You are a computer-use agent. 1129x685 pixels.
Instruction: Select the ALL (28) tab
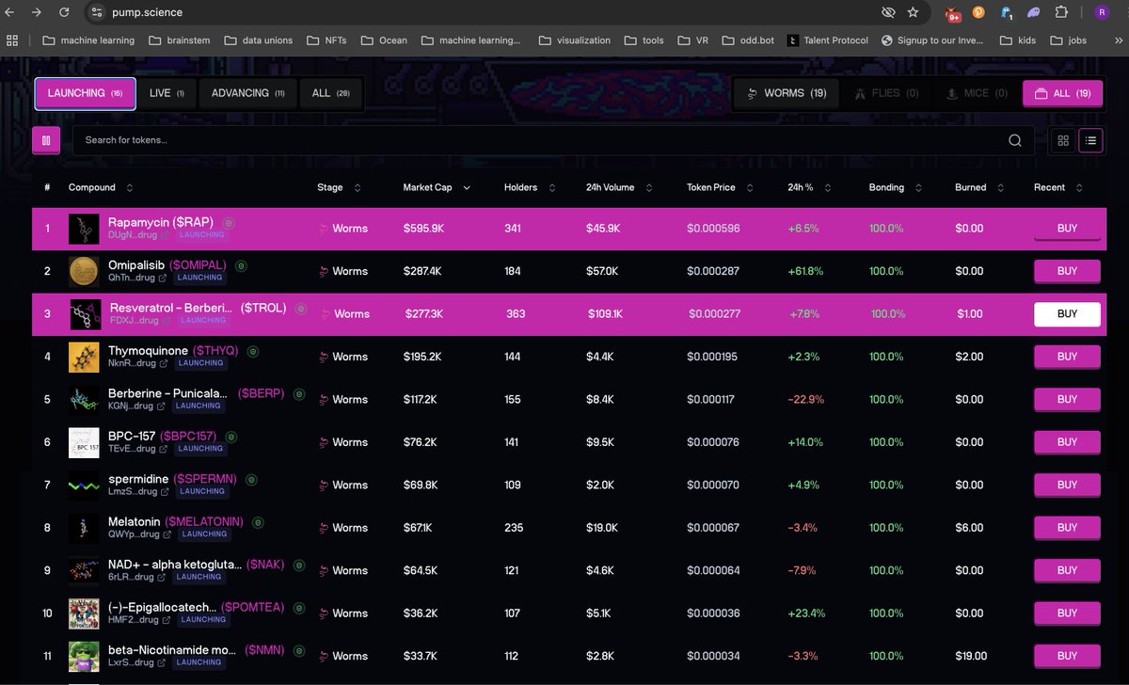pos(330,93)
